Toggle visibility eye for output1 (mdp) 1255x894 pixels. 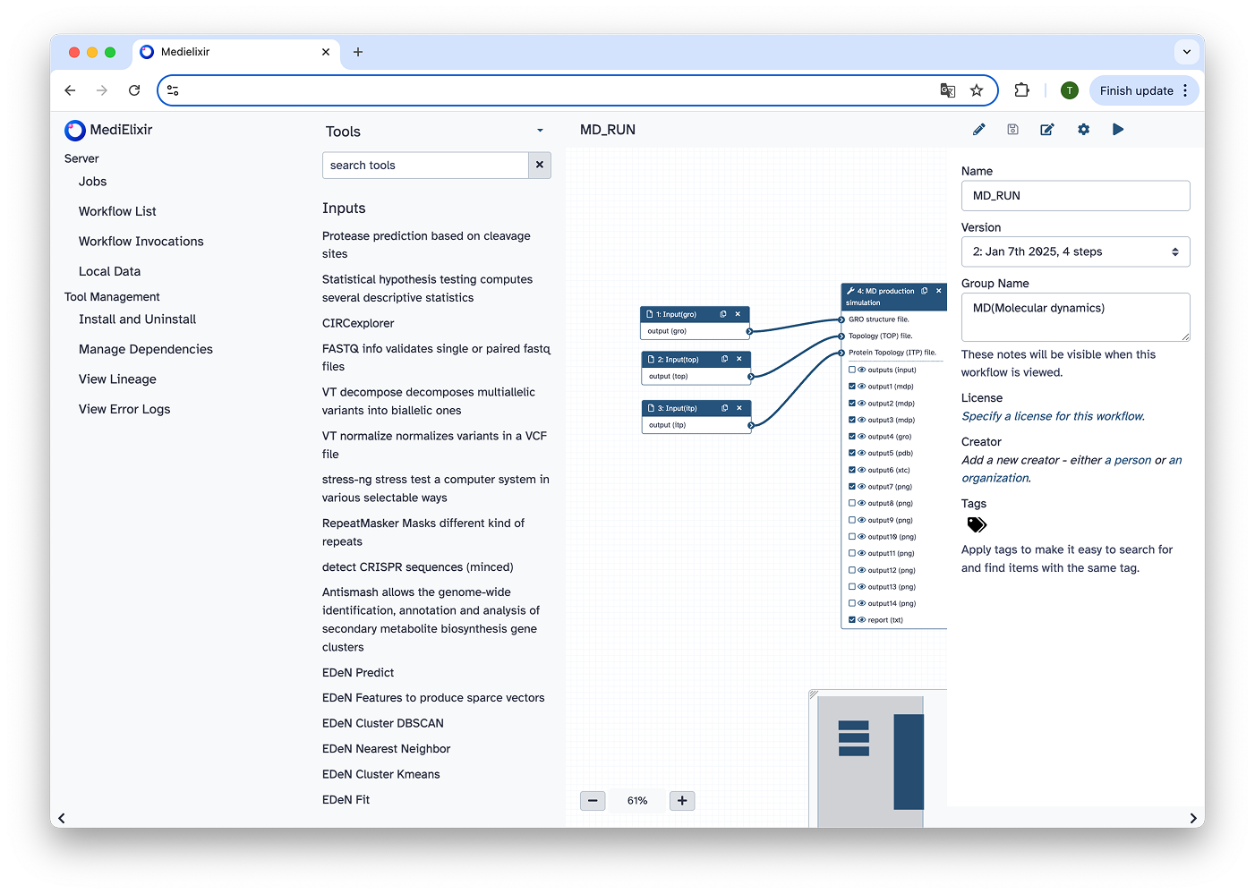pos(862,387)
